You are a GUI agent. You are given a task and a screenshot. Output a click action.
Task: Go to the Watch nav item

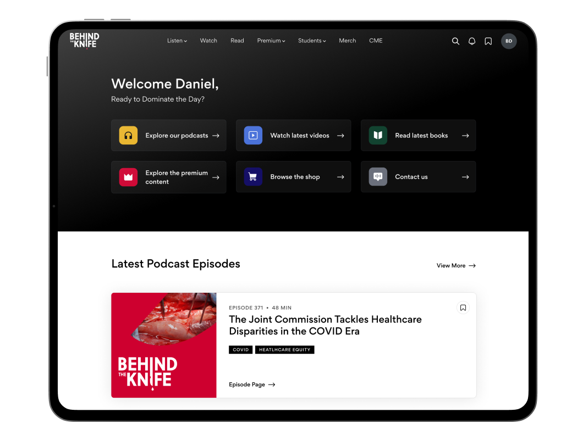pos(208,41)
